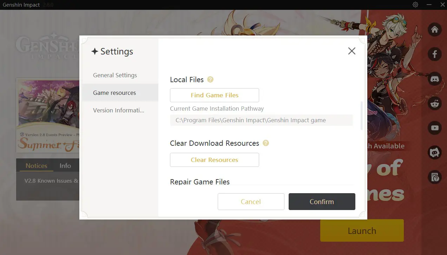Cancel the settings changes
The image size is (447, 255).
click(x=251, y=202)
